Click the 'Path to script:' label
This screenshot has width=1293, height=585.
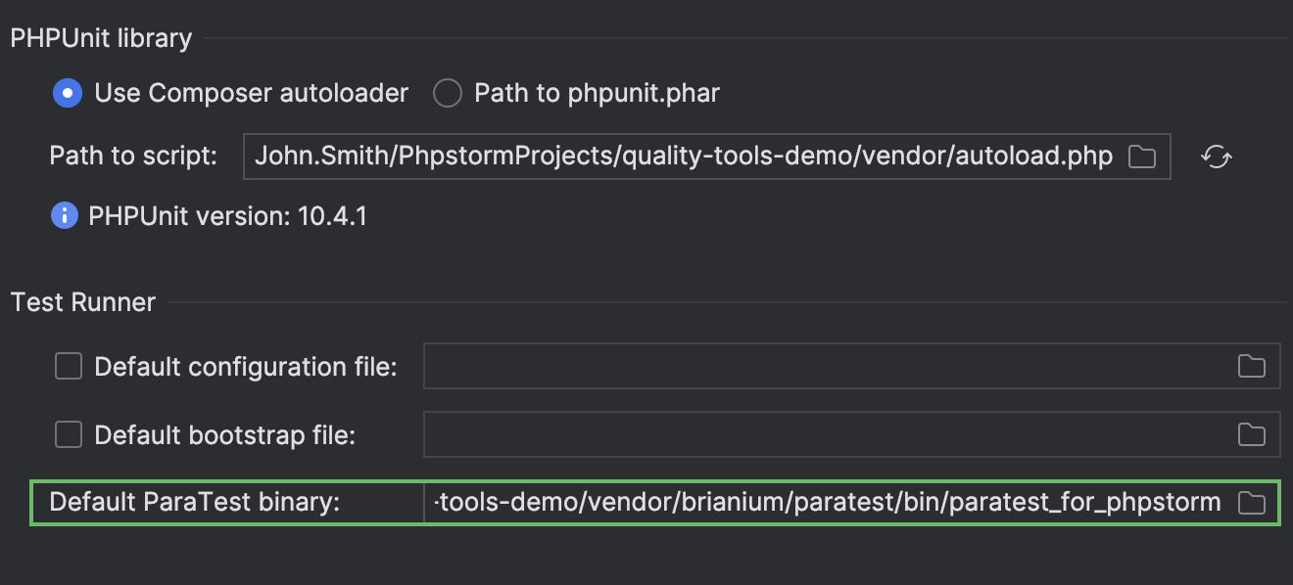[133, 157]
